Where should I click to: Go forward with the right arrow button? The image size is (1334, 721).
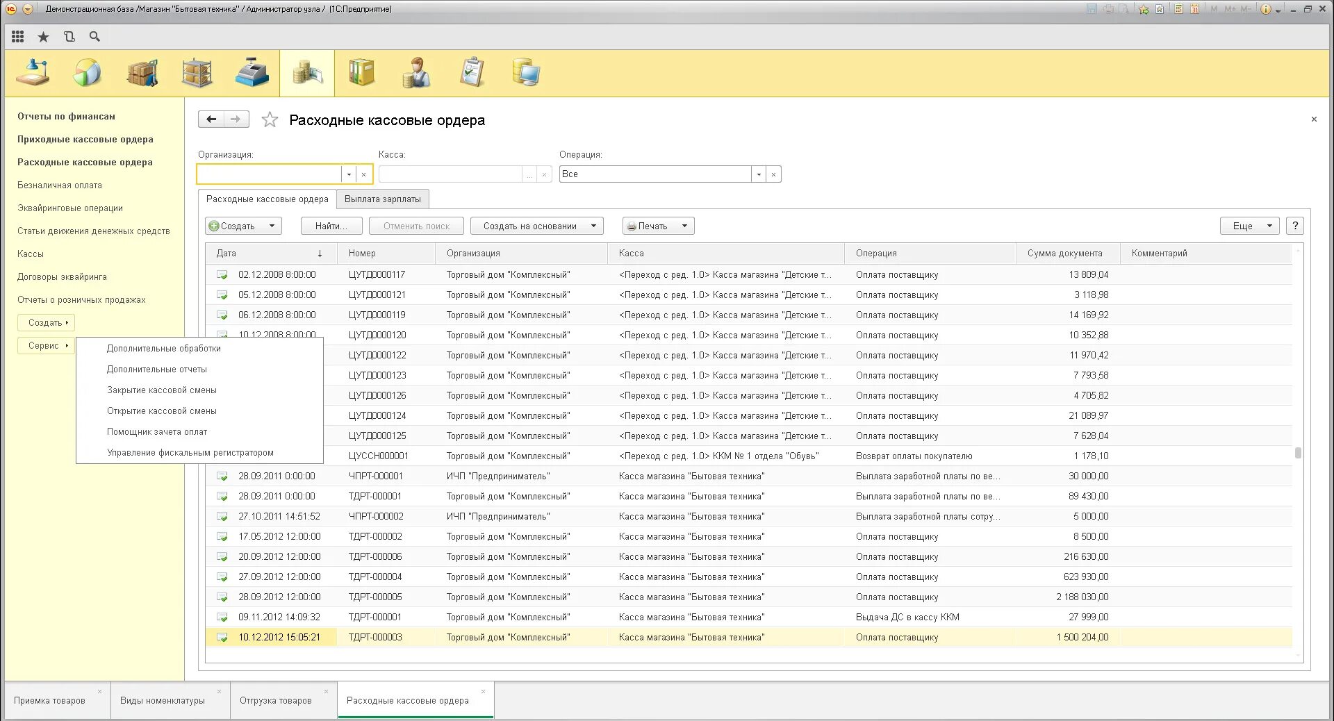236,119
